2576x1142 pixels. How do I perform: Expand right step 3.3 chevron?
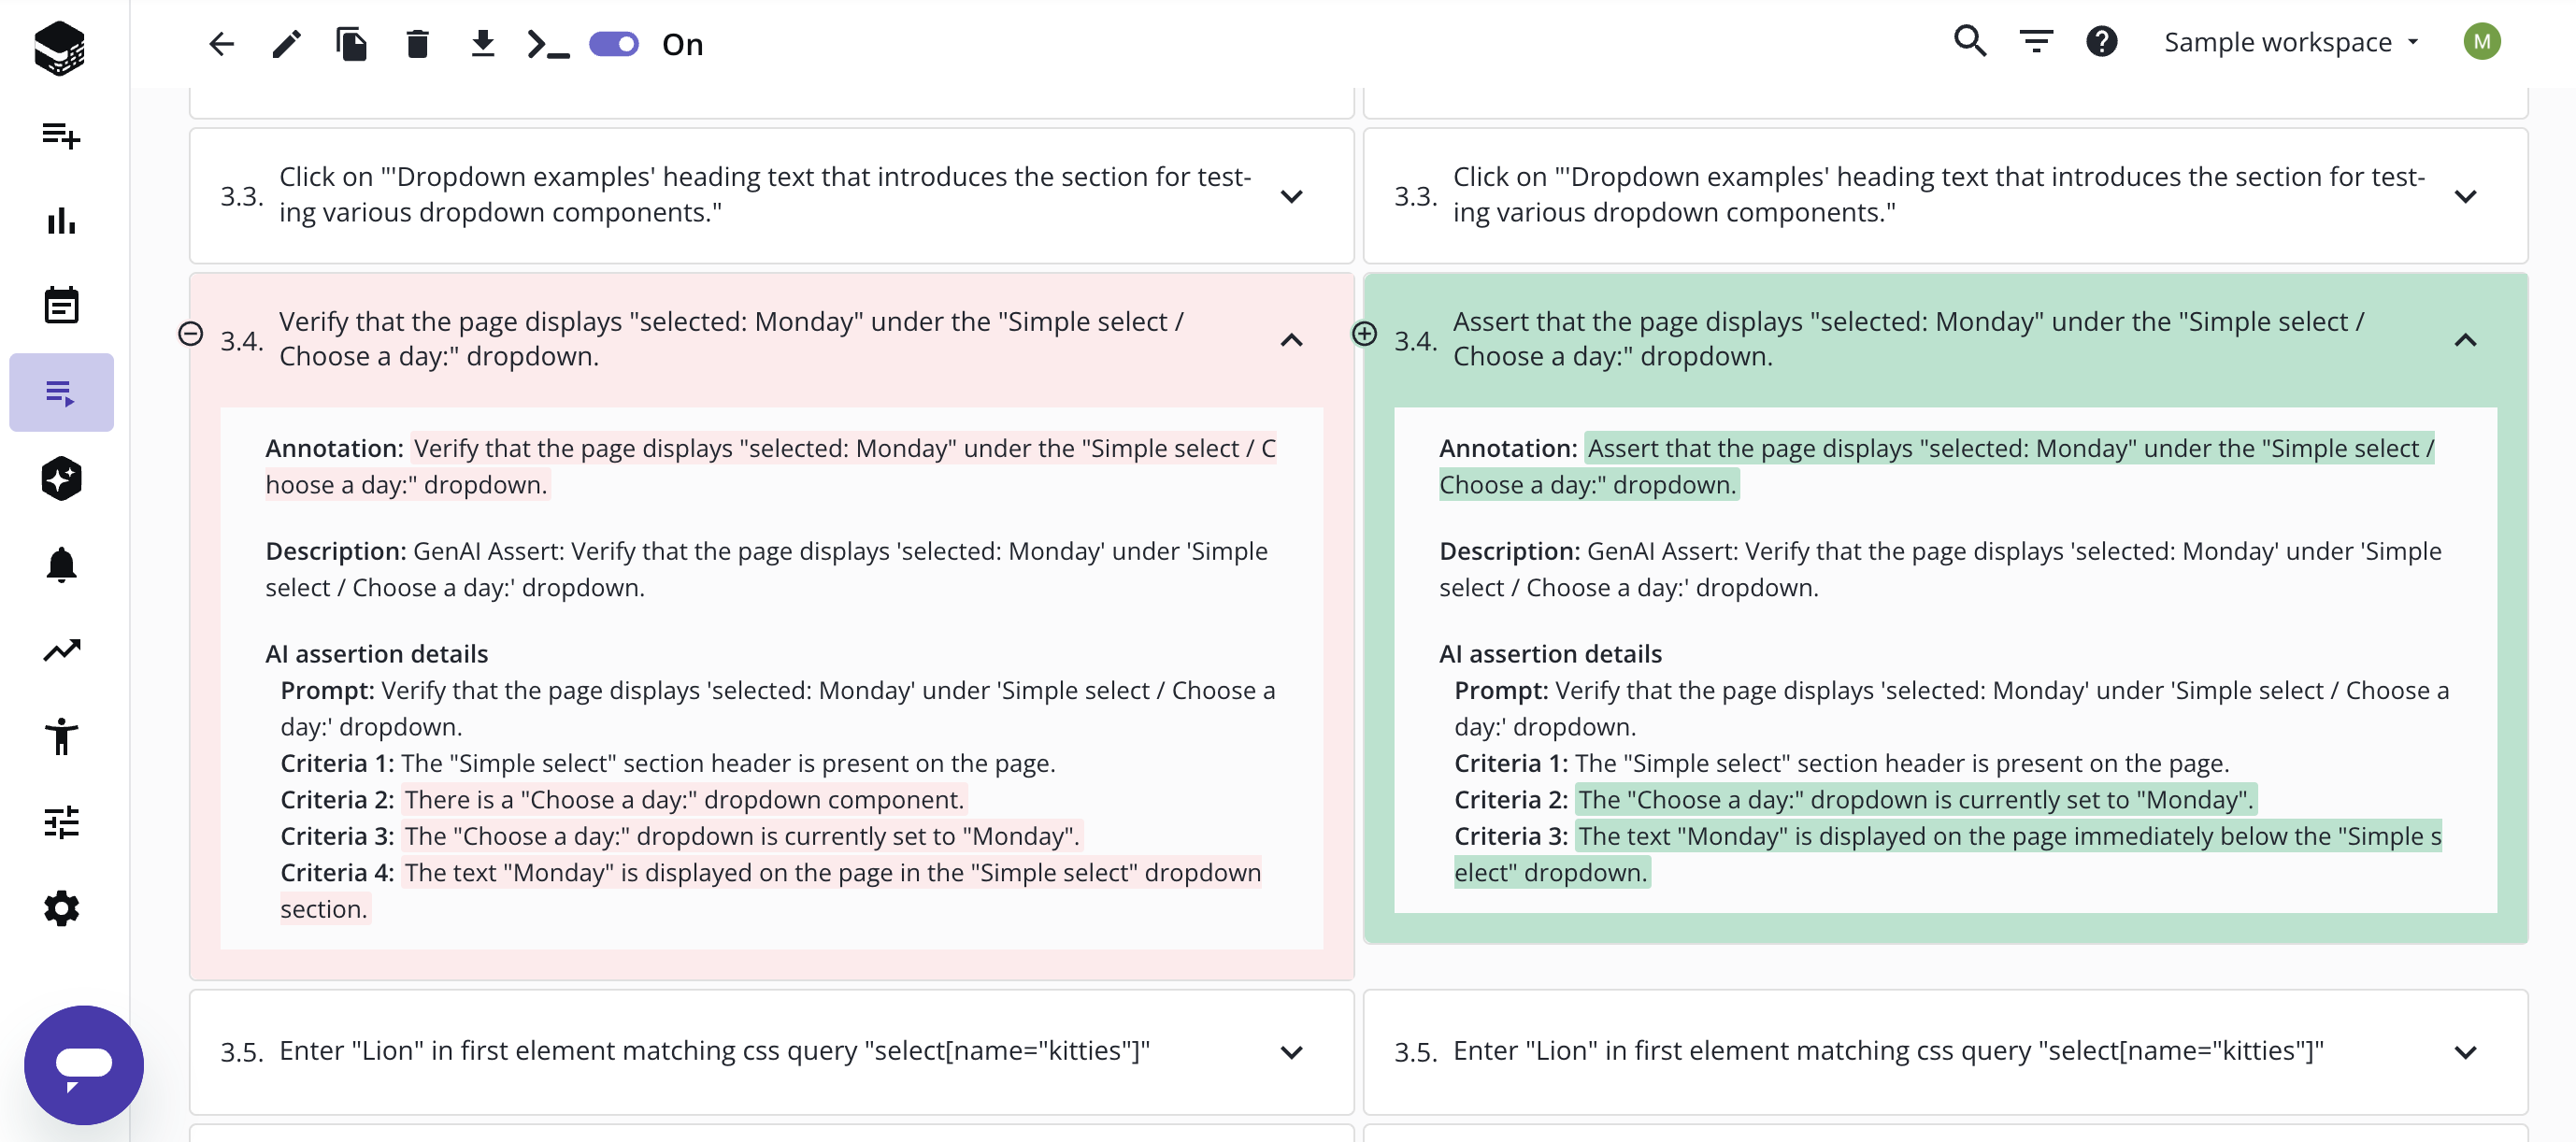click(x=2466, y=196)
